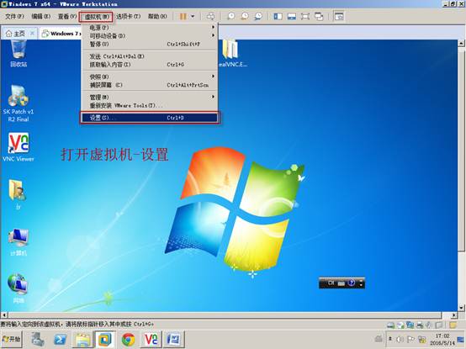Screen dimensions: 466x349
Task: Click the take snapshot clock icon
Action: 231,16
